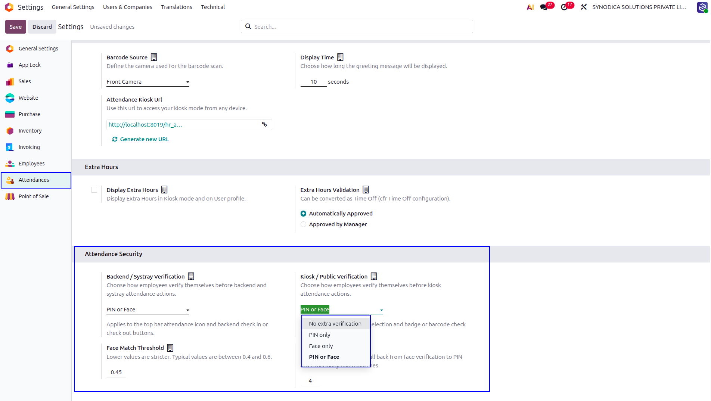Click the General Settings sidebar icon
The height and width of the screenshot is (401, 711).
click(10, 49)
